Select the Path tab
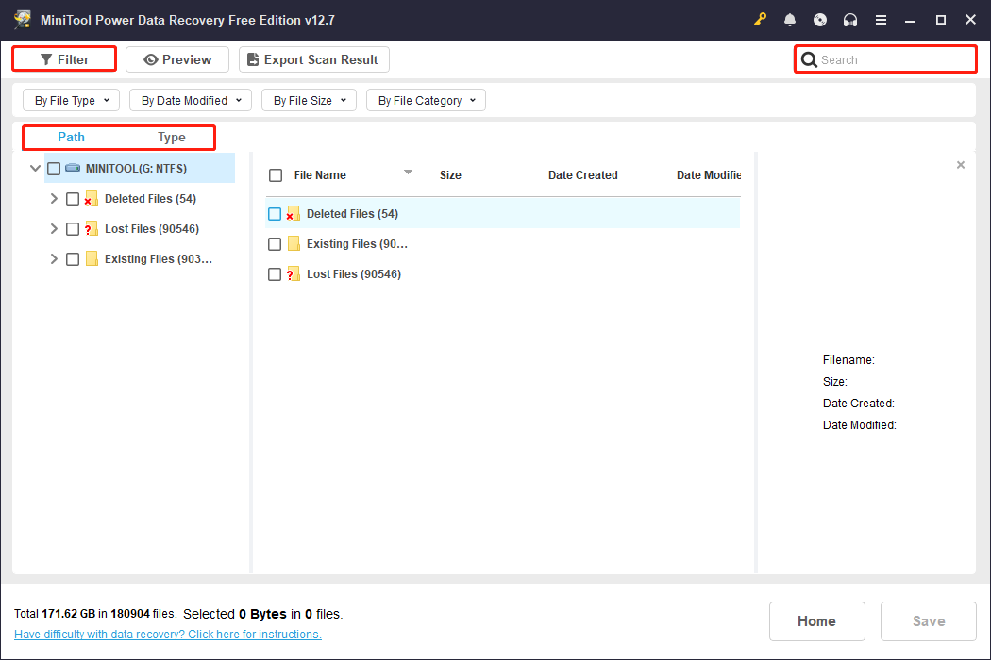The image size is (991, 660). click(x=71, y=137)
